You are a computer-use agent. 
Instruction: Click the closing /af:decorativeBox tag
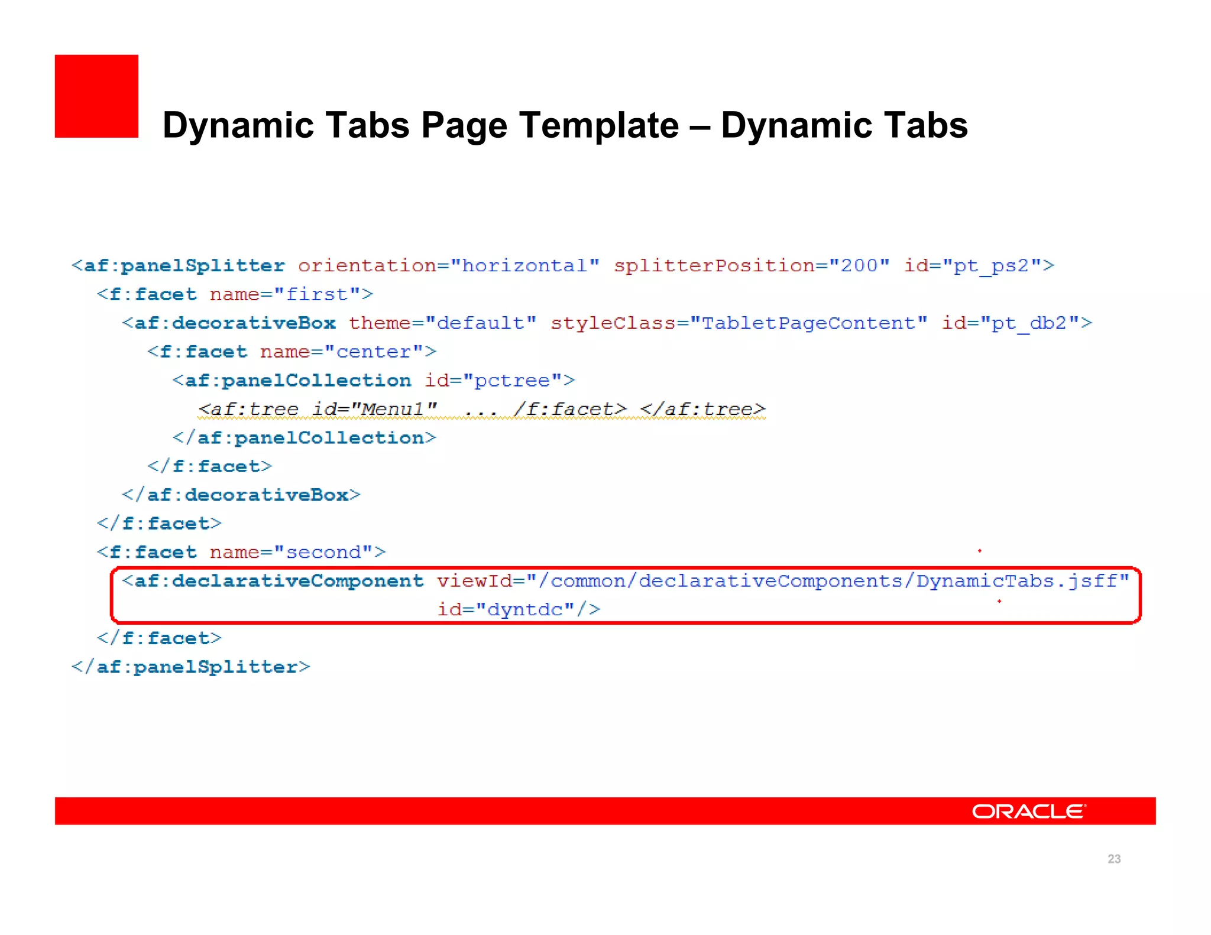tap(241, 495)
